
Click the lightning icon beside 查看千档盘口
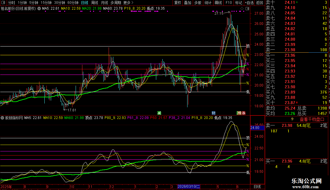292,119
